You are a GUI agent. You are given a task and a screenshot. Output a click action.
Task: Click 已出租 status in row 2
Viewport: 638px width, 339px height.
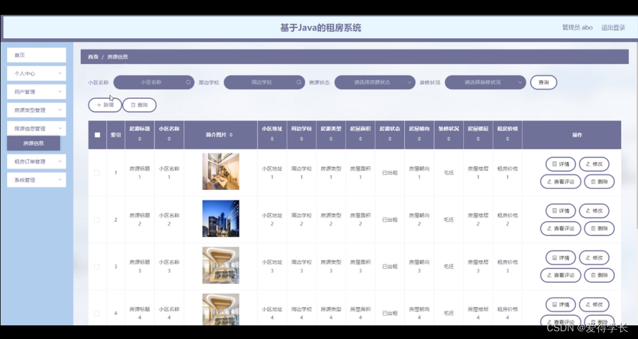point(390,220)
